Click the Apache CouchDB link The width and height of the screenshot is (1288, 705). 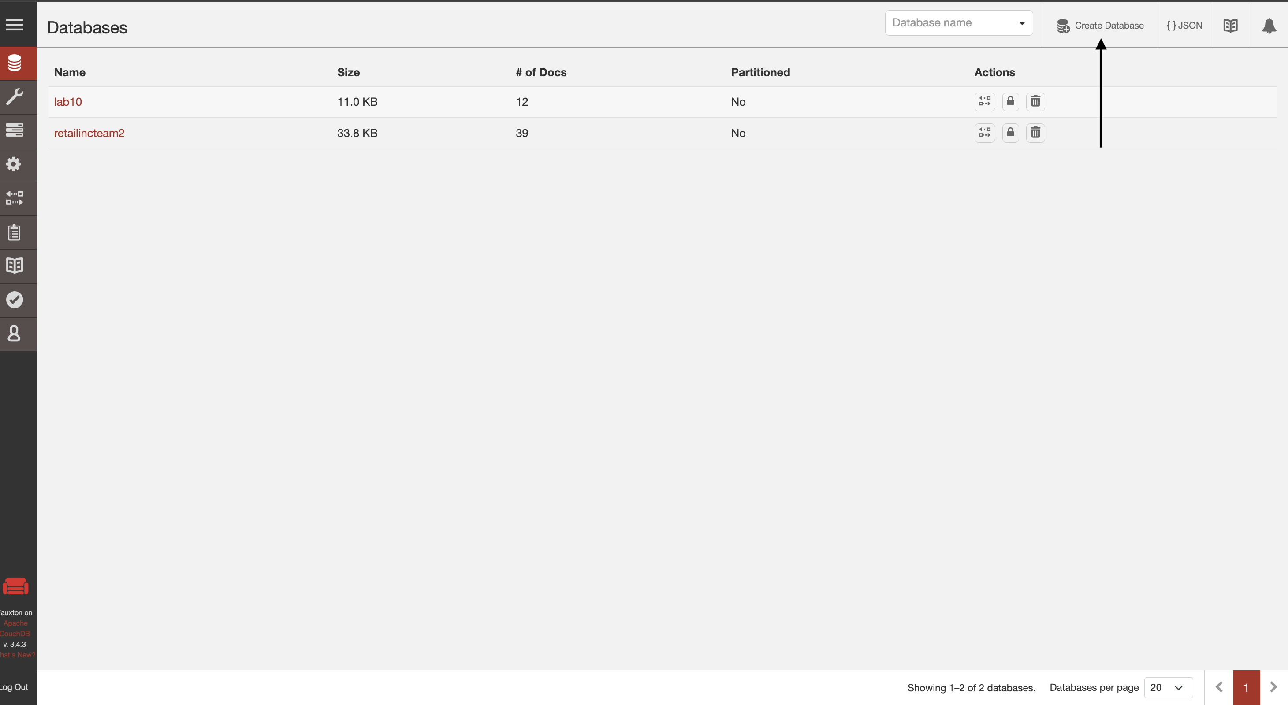pos(15,629)
